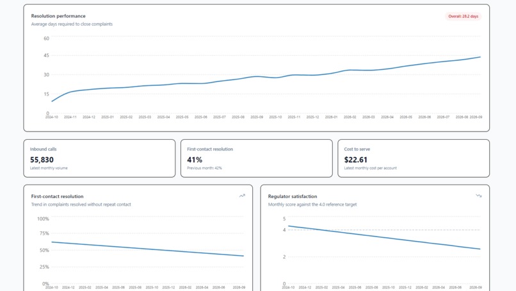Viewport: 516px width, 291px height.
Task: Select the Inbound calls value 55,830
Action: tap(42, 160)
